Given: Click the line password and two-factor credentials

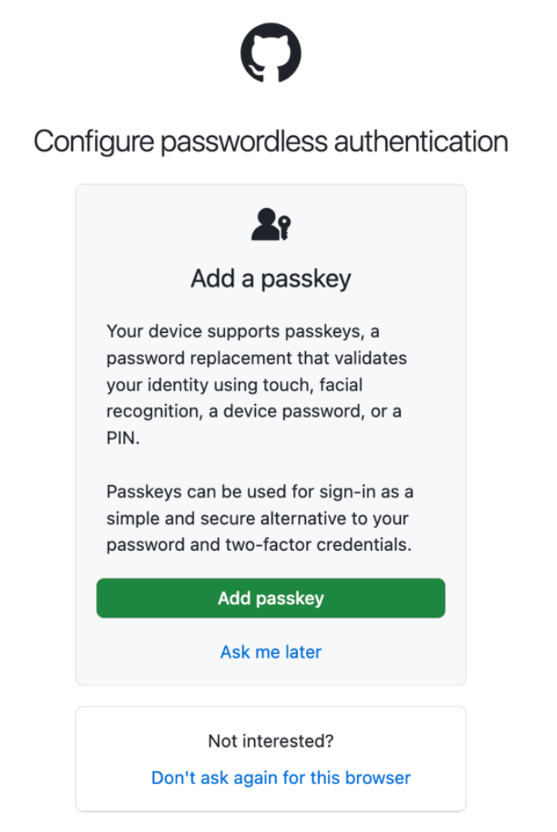Looking at the screenshot, I should (x=259, y=545).
